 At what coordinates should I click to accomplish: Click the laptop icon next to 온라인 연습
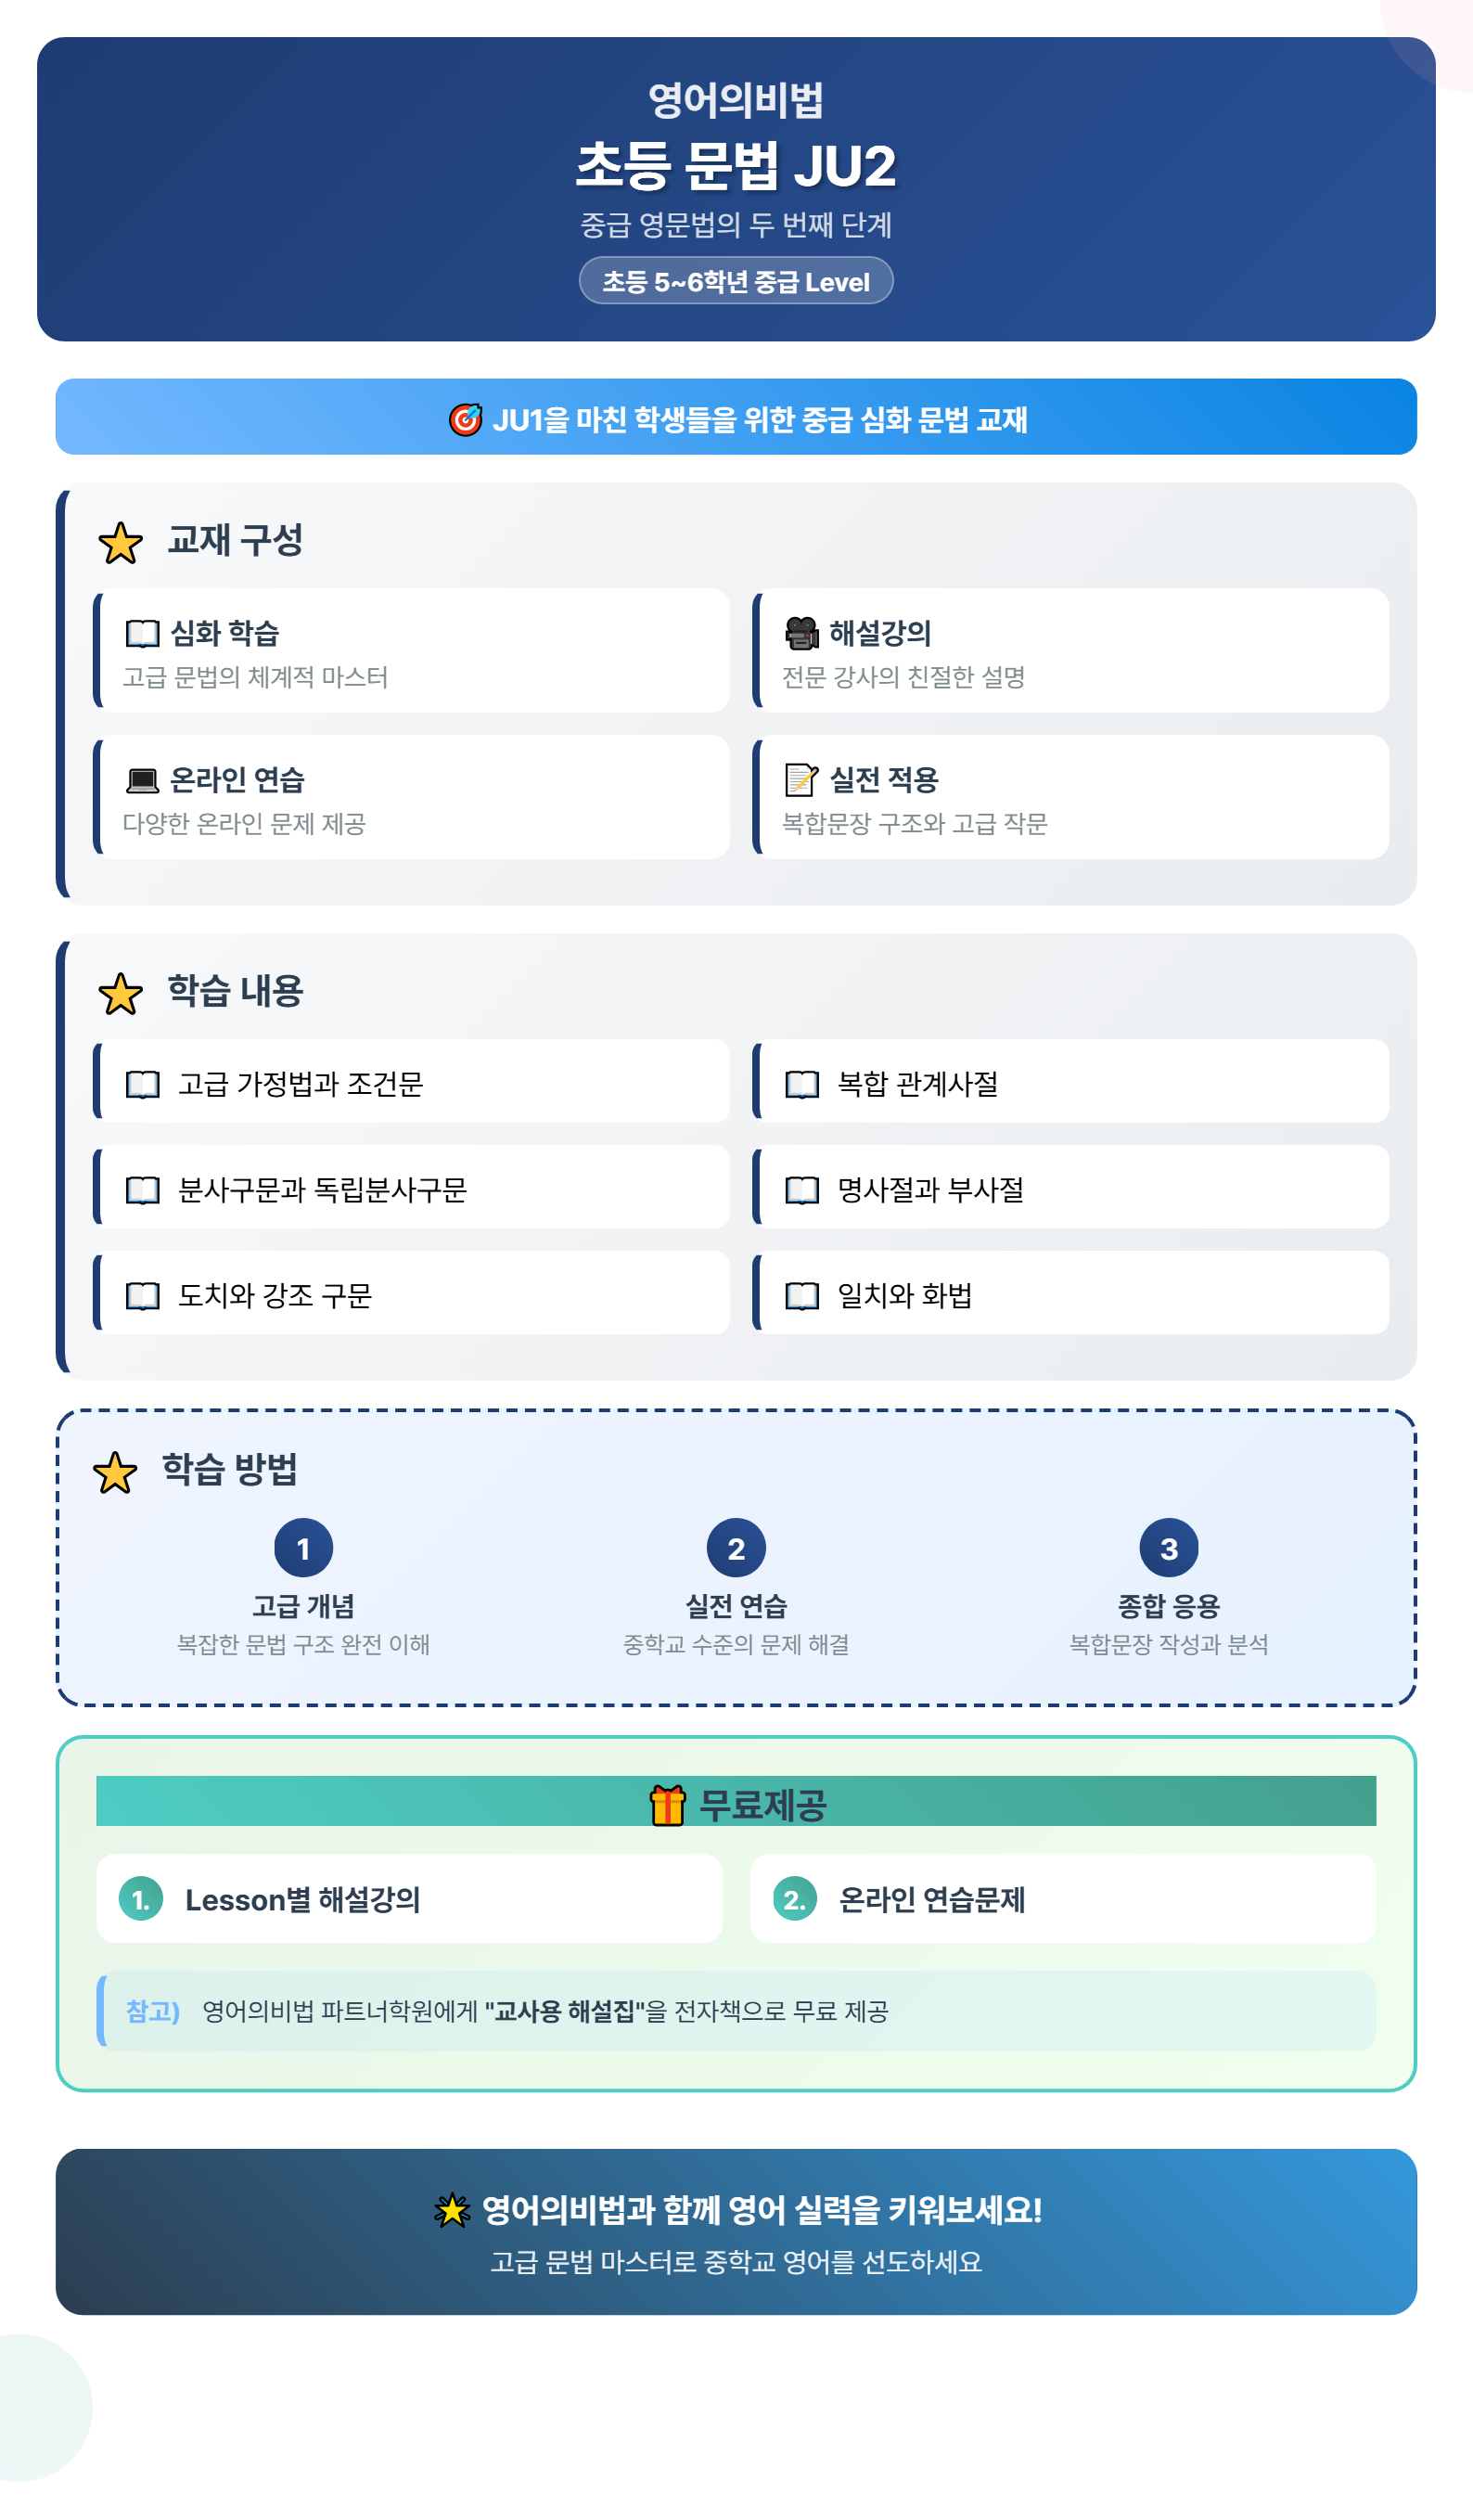tap(142, 780)
